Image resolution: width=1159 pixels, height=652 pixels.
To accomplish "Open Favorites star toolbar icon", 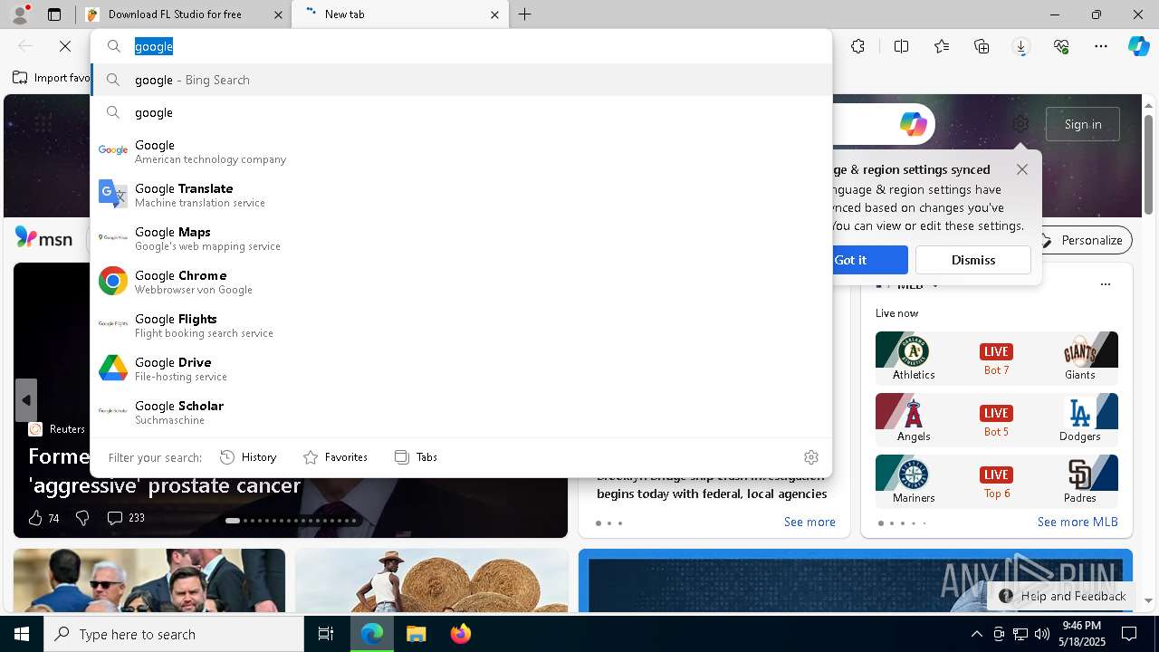I will [x=942, y=46].
